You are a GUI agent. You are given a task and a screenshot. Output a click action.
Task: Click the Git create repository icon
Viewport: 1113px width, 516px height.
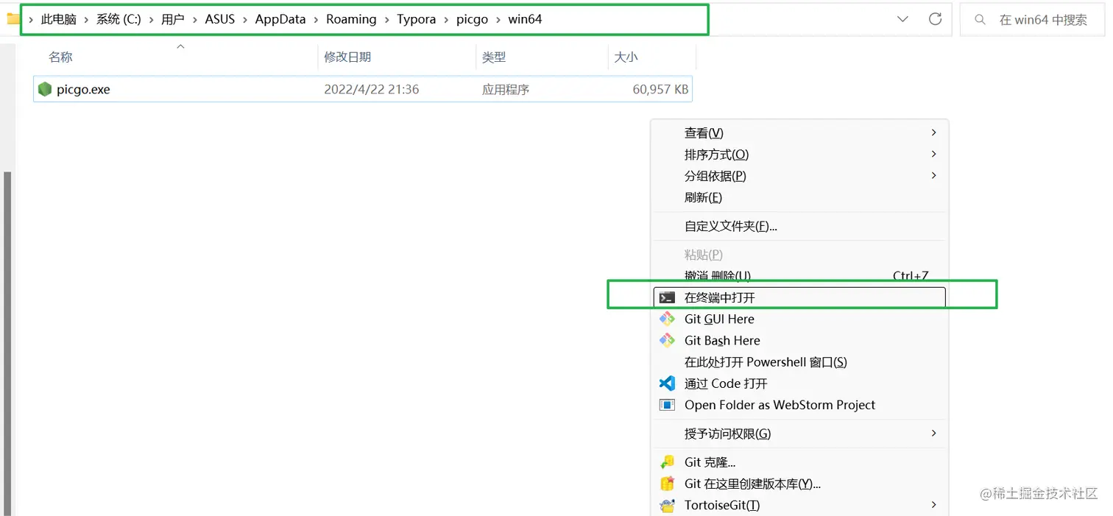667,484
